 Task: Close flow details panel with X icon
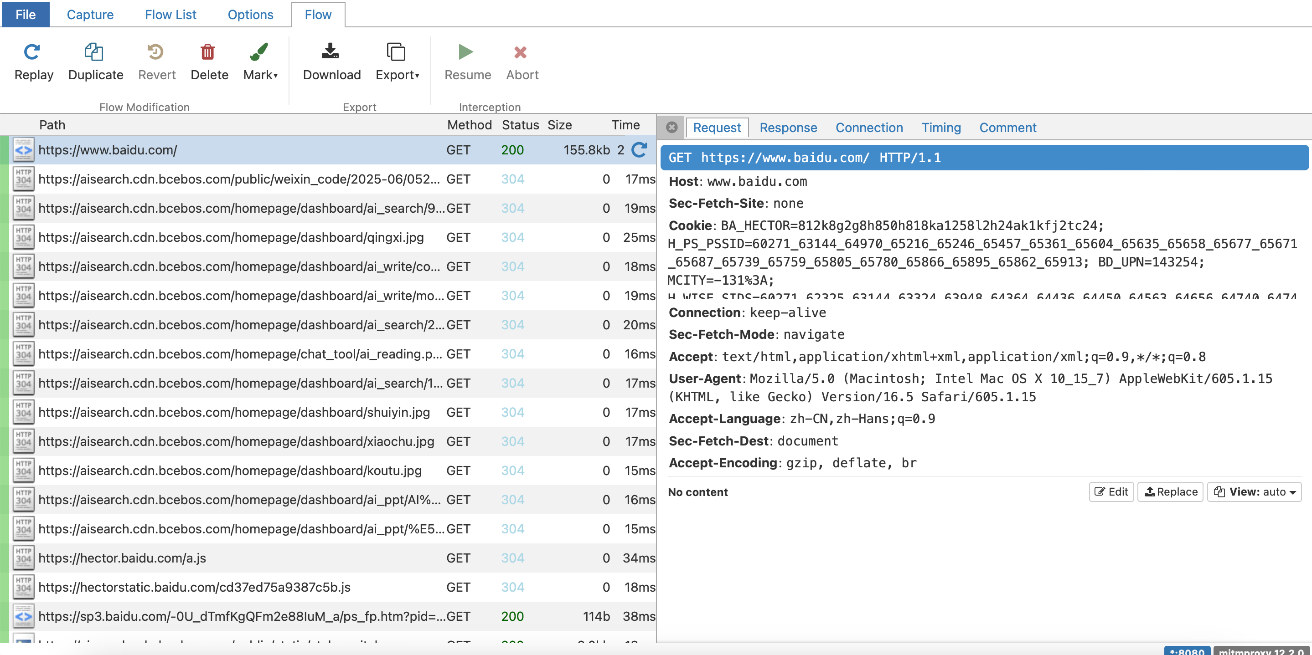[672, 127]
